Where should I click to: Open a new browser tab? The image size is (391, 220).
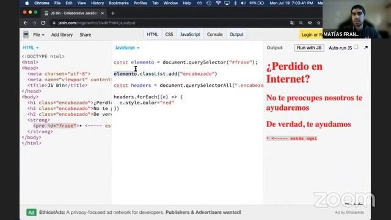tap(112, 13)
